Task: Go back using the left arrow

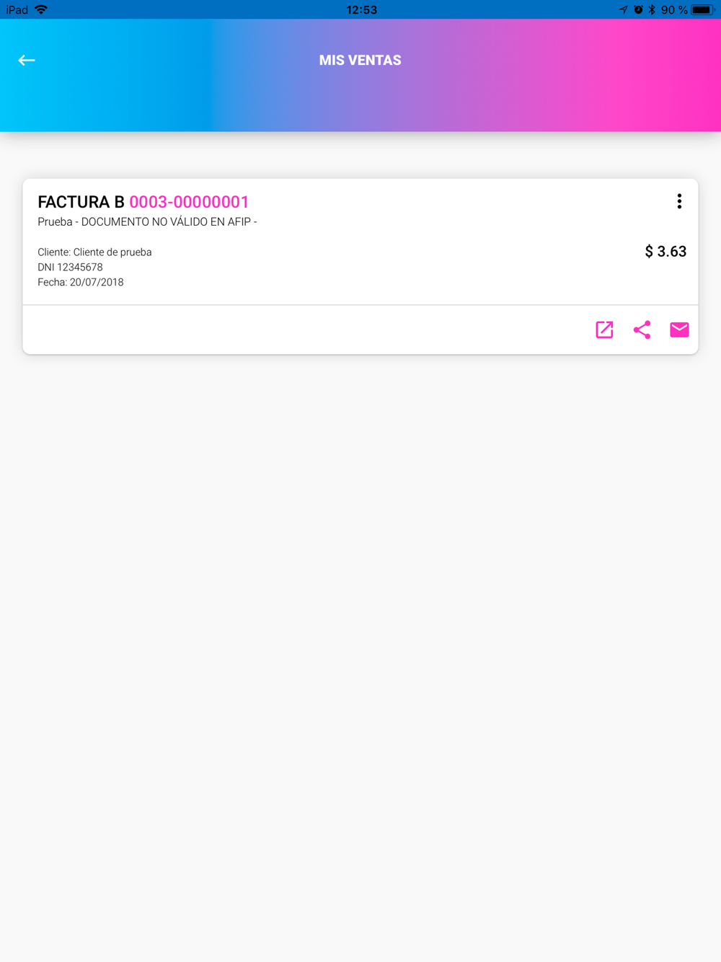Action: [x=27, y=61]
